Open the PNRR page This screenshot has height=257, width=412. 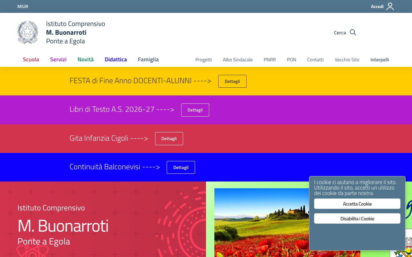click(270, 60)
